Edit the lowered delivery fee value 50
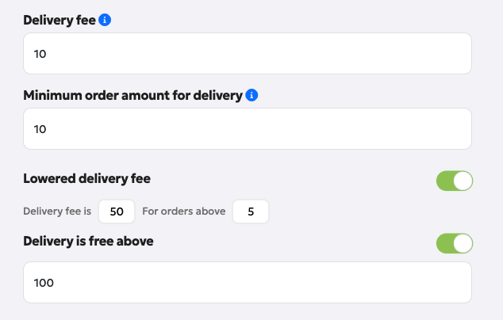 (x=116, y=211)
